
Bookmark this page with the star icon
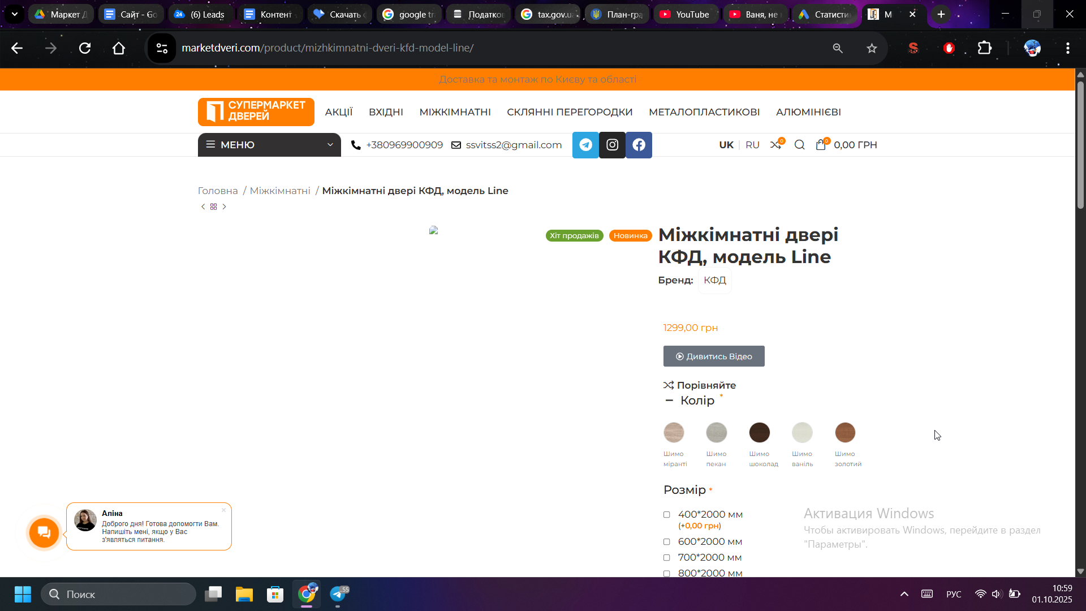click(x=872, y=48)
